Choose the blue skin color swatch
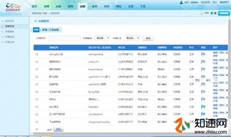This screenshot has height=137, width=231. click(212, 13)
